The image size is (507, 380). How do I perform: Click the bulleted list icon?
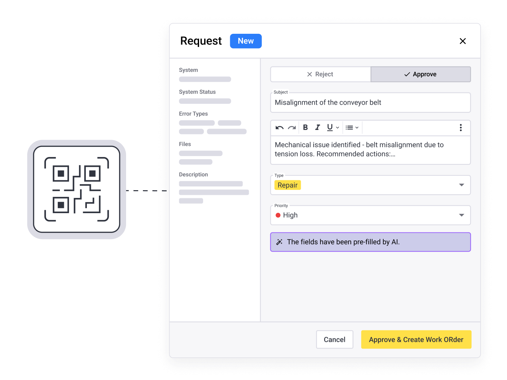click(x=349, y=128)
